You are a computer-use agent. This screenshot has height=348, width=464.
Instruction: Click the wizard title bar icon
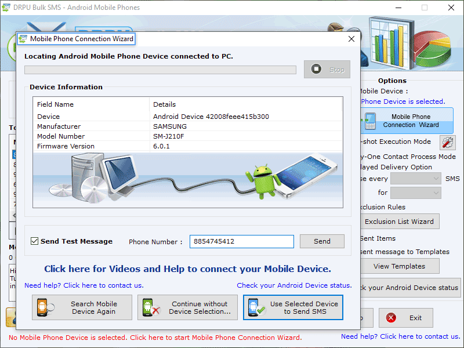[23, 39]
